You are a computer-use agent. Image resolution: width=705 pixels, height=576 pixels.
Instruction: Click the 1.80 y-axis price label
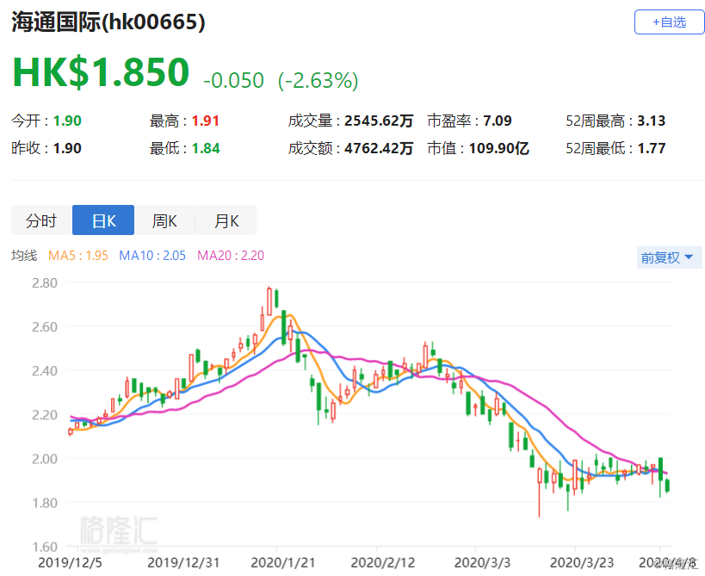45,503
